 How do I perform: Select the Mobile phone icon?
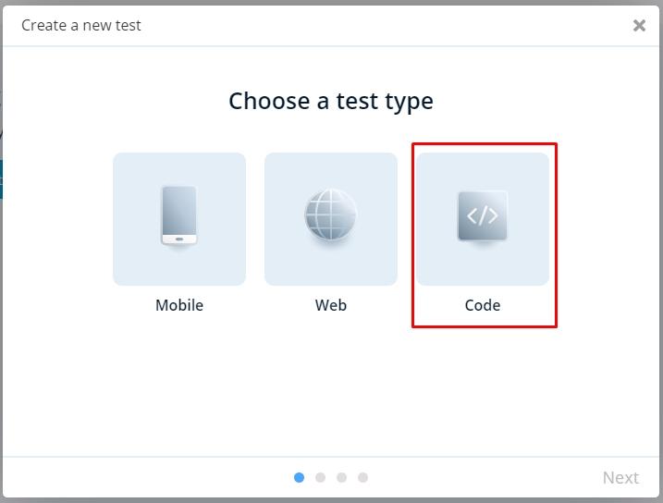pos(179,215)
